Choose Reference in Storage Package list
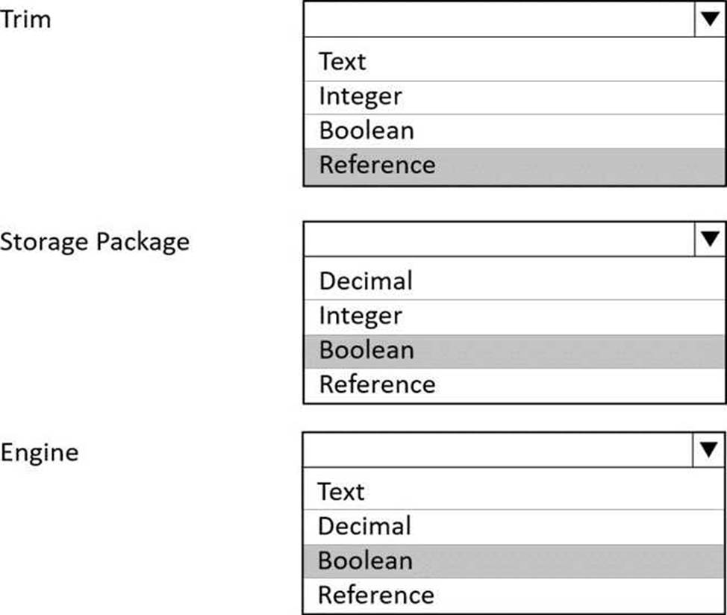 (x=377, y=384)
